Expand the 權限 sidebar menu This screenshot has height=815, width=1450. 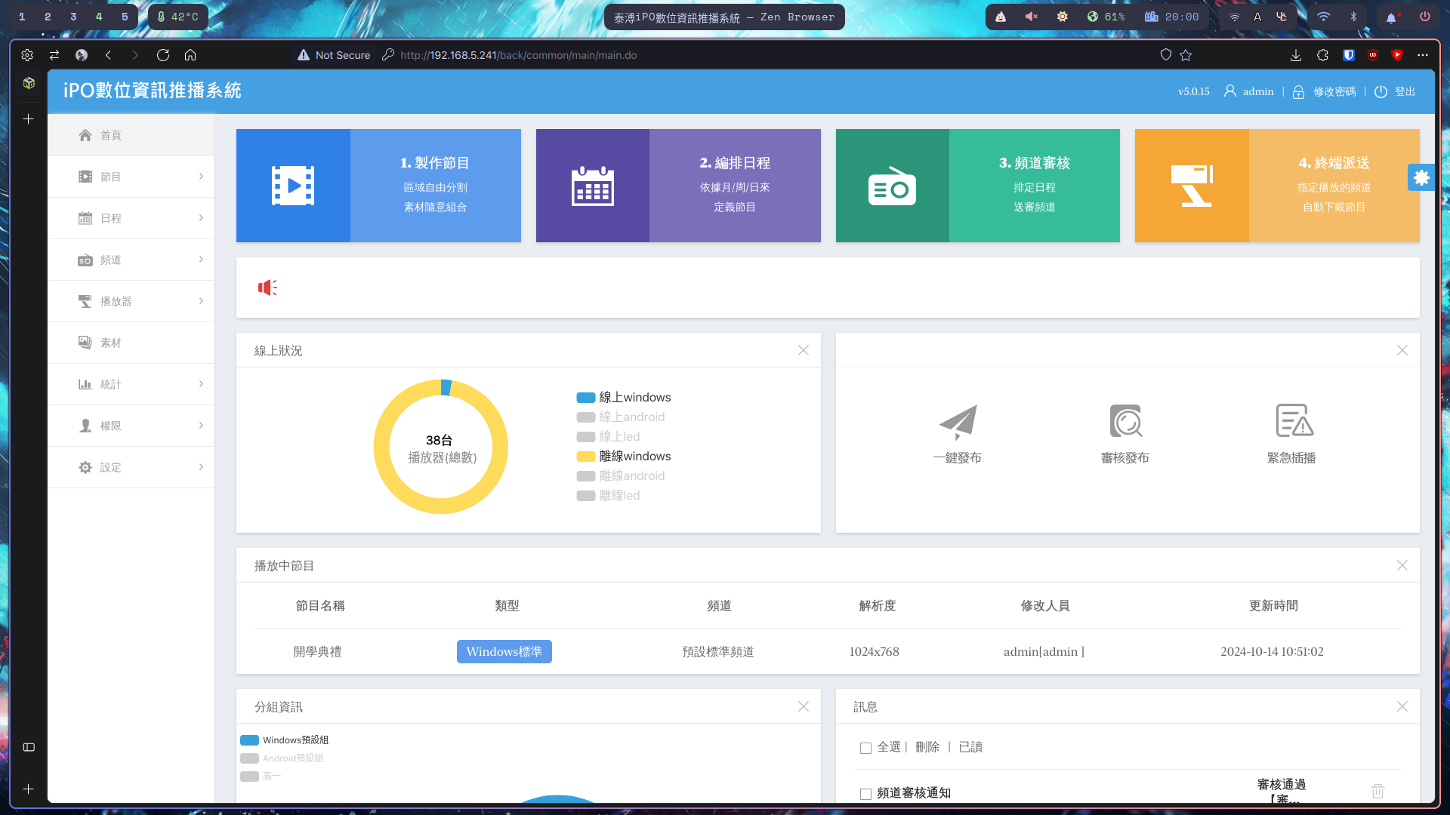pyautogui.click(x=131, y=426)
